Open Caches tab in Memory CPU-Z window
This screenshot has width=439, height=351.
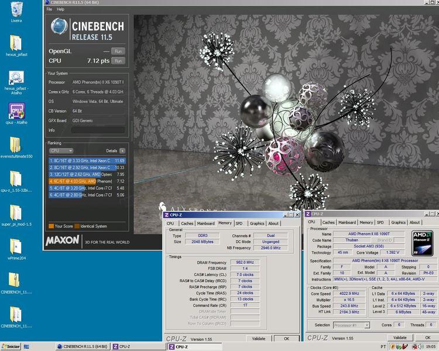[x=187, y=223]
